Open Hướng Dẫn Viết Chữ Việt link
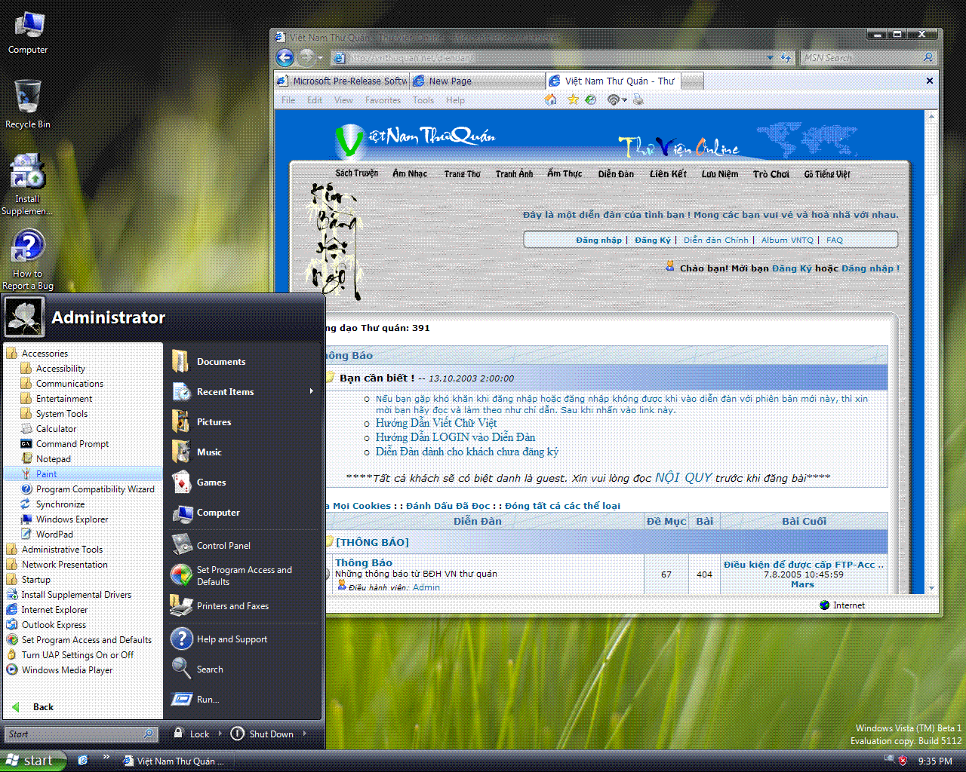The width and height of the screenshot is (966, 772). point(436,423)
